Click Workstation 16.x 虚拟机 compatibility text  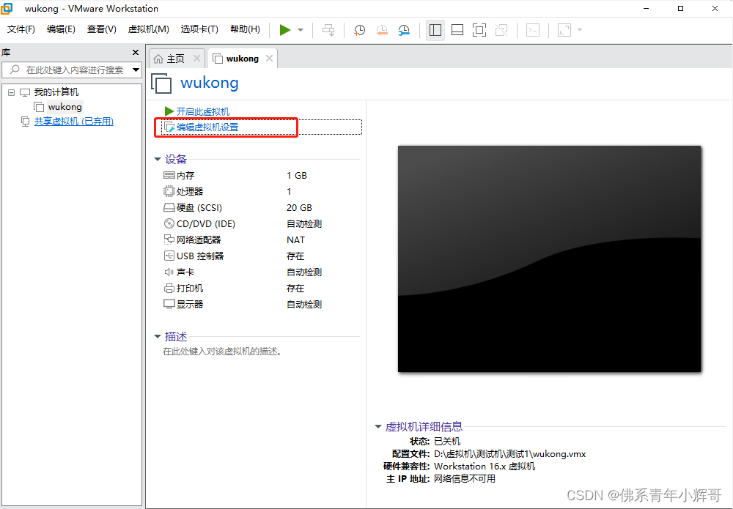coord(485,467)
